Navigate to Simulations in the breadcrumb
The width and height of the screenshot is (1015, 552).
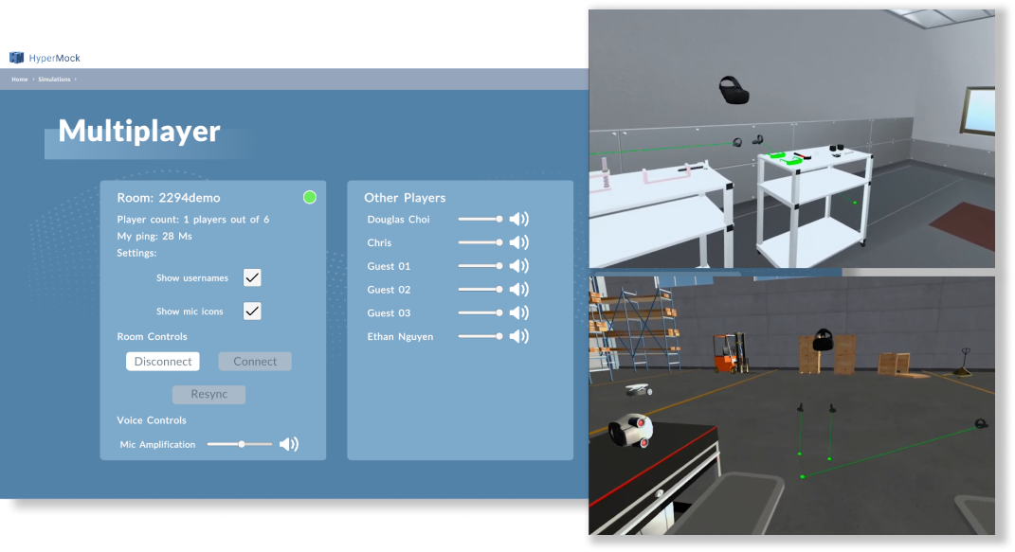(52, 79)
